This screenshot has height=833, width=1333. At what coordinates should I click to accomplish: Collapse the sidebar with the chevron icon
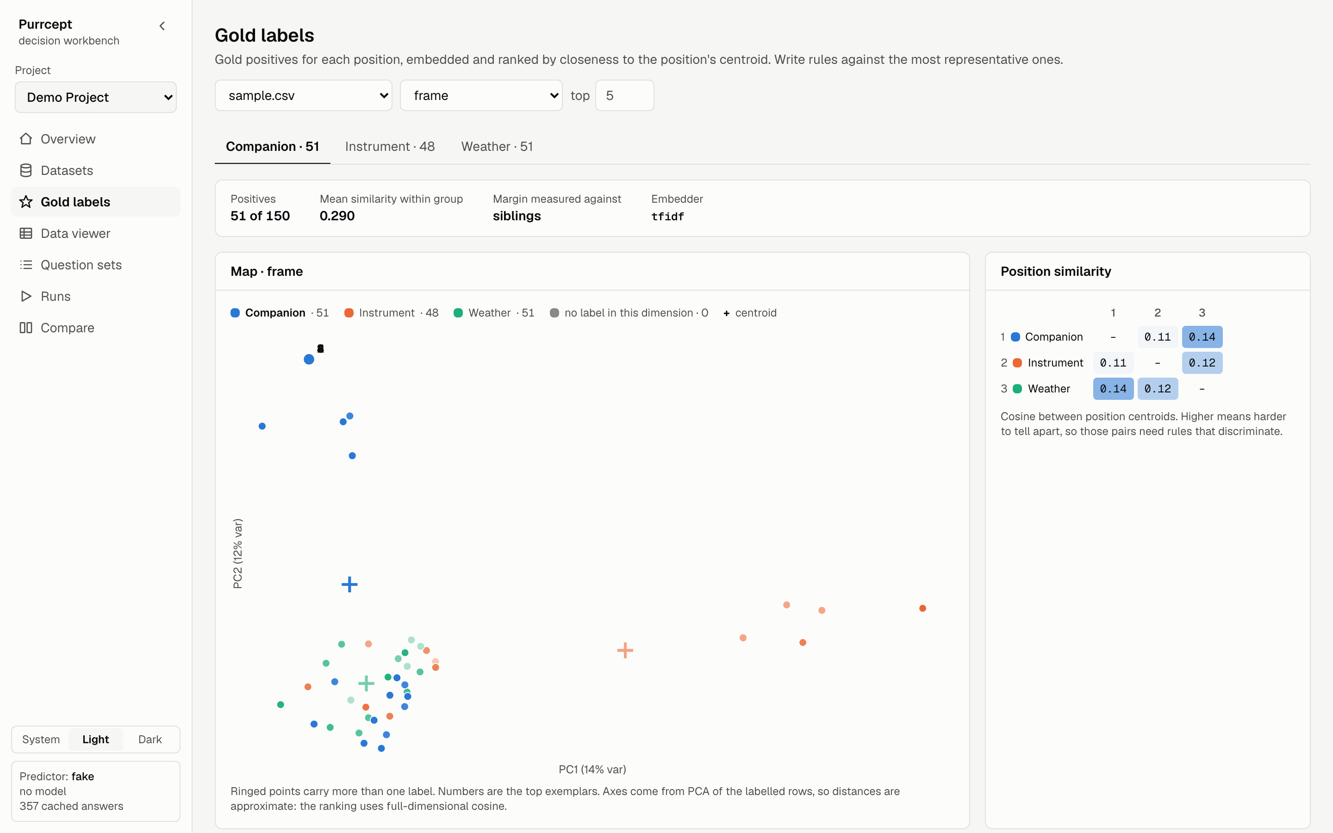[162, 26]
